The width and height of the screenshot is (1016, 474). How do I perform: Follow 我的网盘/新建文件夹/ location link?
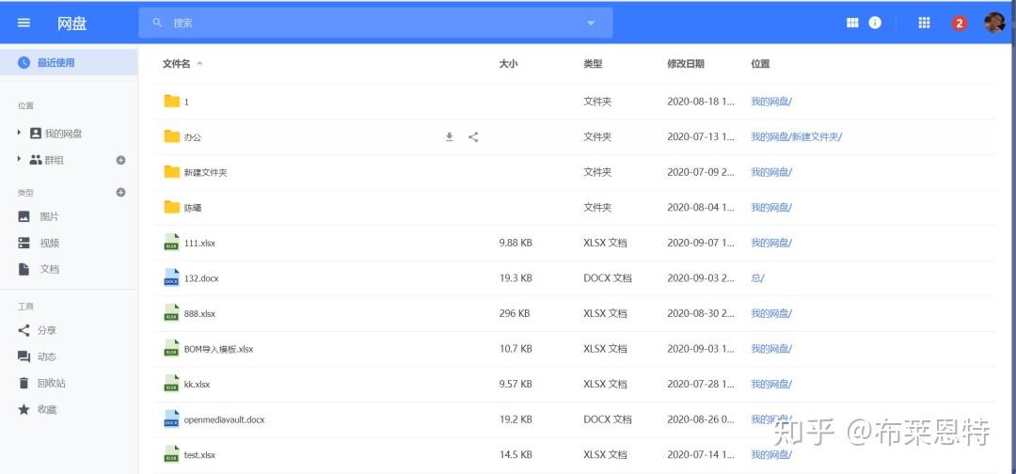(x=796, y=136)
